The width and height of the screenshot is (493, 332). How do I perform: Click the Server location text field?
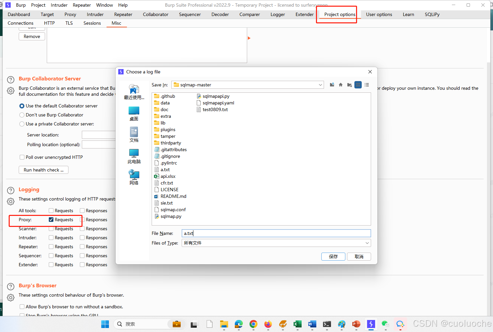point(99,135)
